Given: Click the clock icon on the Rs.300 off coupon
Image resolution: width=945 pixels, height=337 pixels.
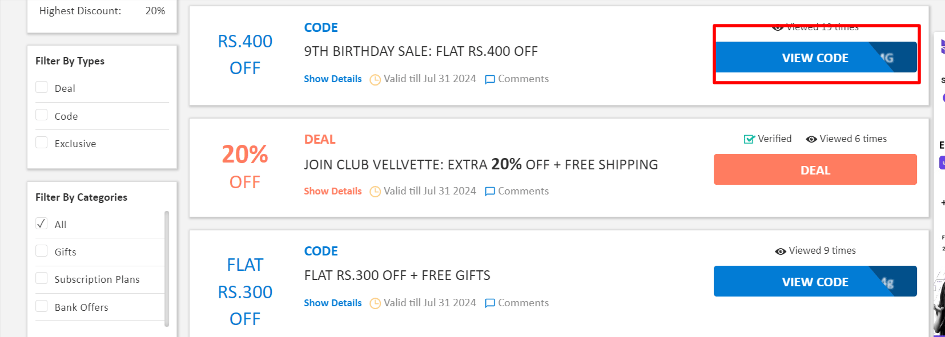Looking at the screenshot, I should click(375, 303).
